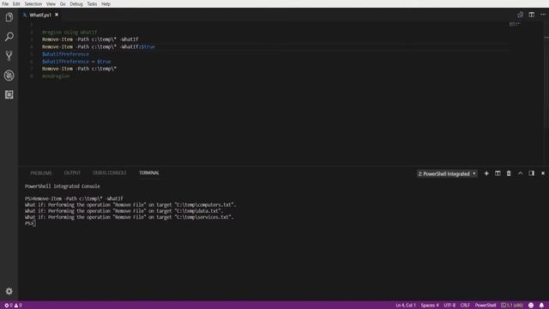Viewport: 549px width, 309px height.
Task: Click terminal output line for computers.txt
Action: click(130, 205)
